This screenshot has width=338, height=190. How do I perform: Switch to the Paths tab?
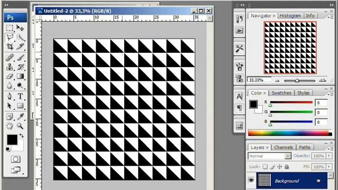(x=304, y=147)
